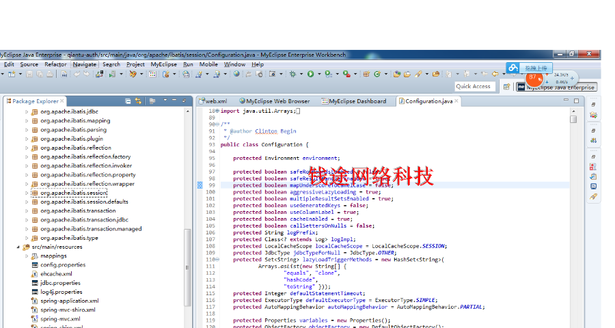Select ehcache.xml file
Viewport: 615px width, 328px height.
click(x=56, y=274)
